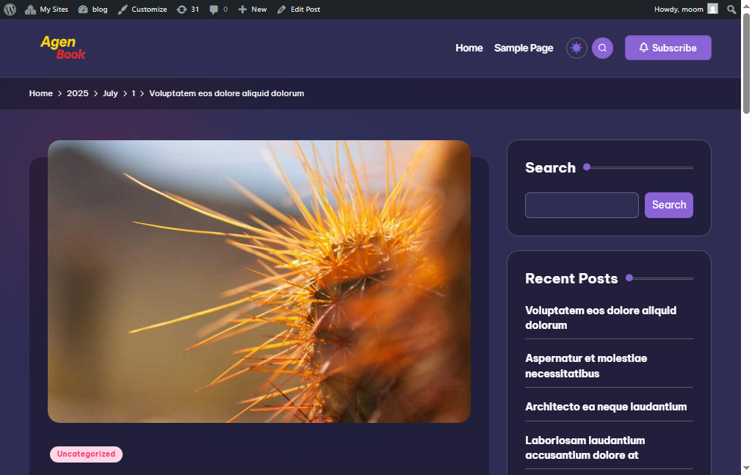Viewport: 752px width, 475px height.
Task: Click Edit Post in admin bar
Action: coord(304,9)
